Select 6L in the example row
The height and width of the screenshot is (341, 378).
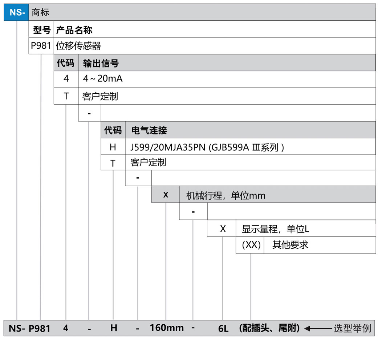coord(223,329)
